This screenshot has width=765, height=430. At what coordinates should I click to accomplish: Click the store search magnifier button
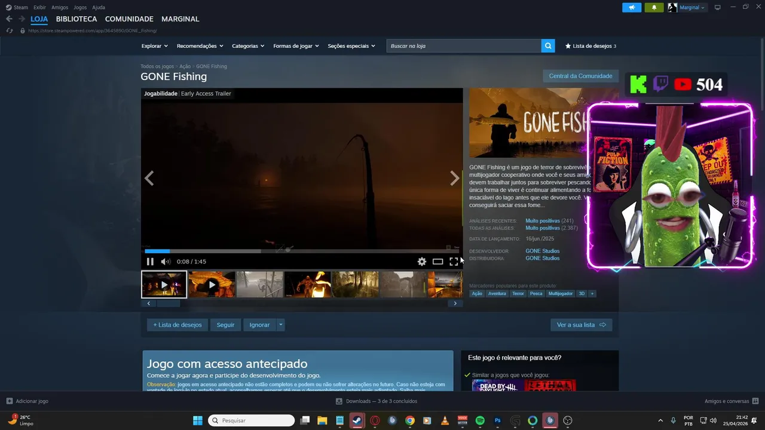(548, 46)
